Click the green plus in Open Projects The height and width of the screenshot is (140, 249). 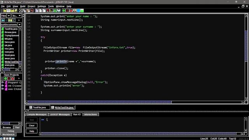point(5,78)
